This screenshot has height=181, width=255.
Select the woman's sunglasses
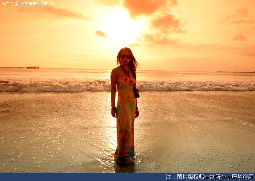(125, 56)
